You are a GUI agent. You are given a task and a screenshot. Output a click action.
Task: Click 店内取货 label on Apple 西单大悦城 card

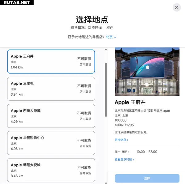[85, 119]
